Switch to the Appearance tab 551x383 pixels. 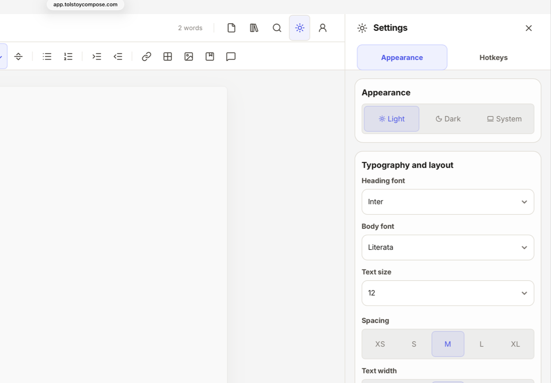pos(402,57)
